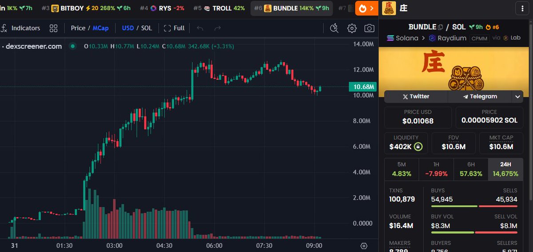Click the PRICE USD $0.01068 box
This screenshot has height=252, width=533.
[418, 117]
